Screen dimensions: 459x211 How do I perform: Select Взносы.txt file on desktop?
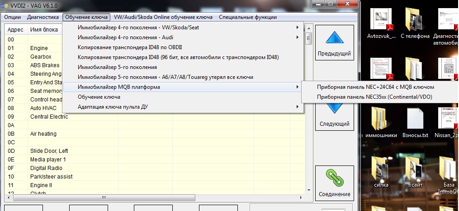pos(415,123)
